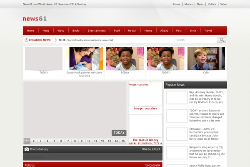This screenshot has width=250, height=167.
Task: Click bold 'Image: cupcakes' headline
Action: [x=145, y=109]
